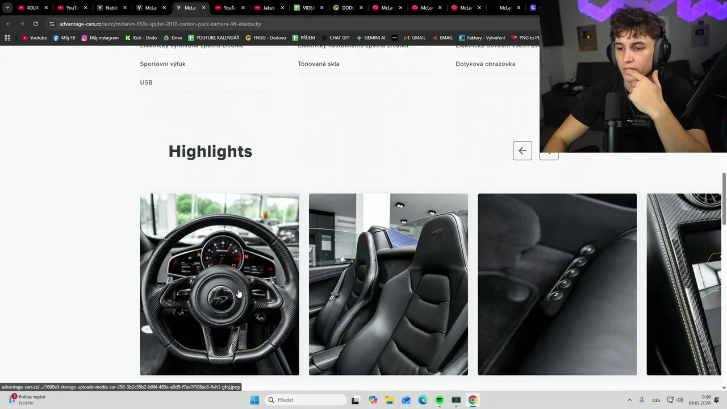The image size is (727, 409).
Task: Open the steering wheel highlight photo
Action: pyautogui.click(x=219, y=284)
